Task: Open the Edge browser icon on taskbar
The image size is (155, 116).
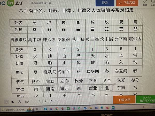Action: tap(102, 108)
